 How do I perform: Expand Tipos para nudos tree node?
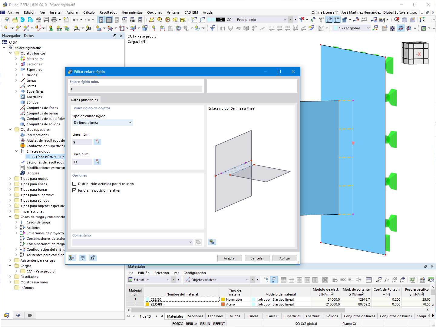pos(10,179)
